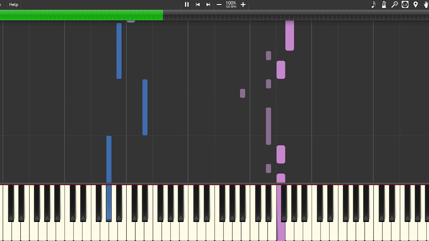429x241 pixels.
Task: Jump ahead in the gray unplayed timeline
Action: coord(296,15)
